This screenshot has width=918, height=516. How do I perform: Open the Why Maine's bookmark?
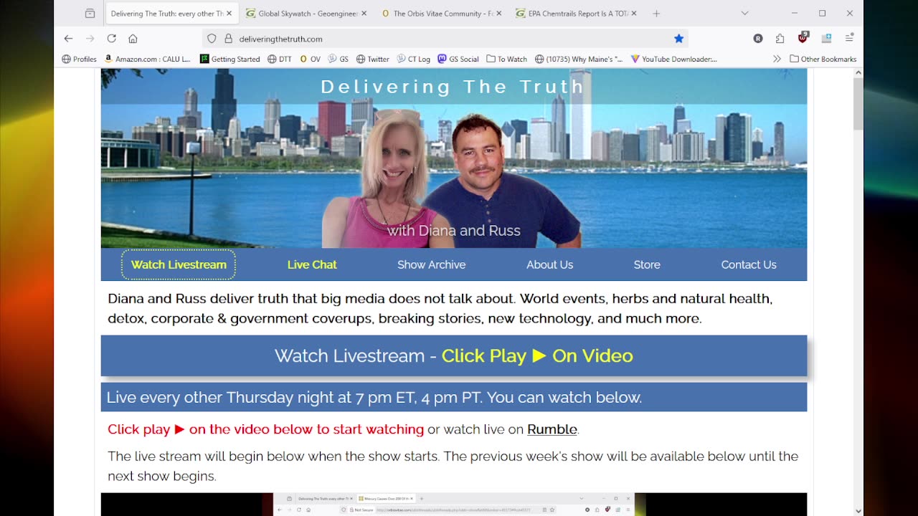(579, 59)
